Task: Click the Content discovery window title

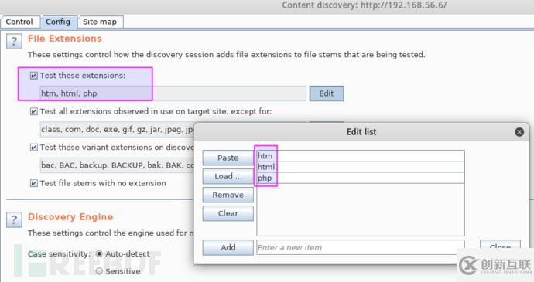Action: (365, 5)
